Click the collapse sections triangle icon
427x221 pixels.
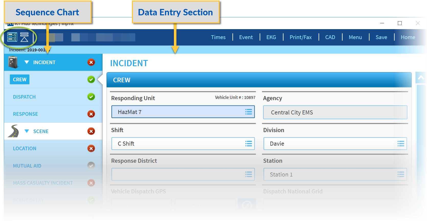[25, 37]
